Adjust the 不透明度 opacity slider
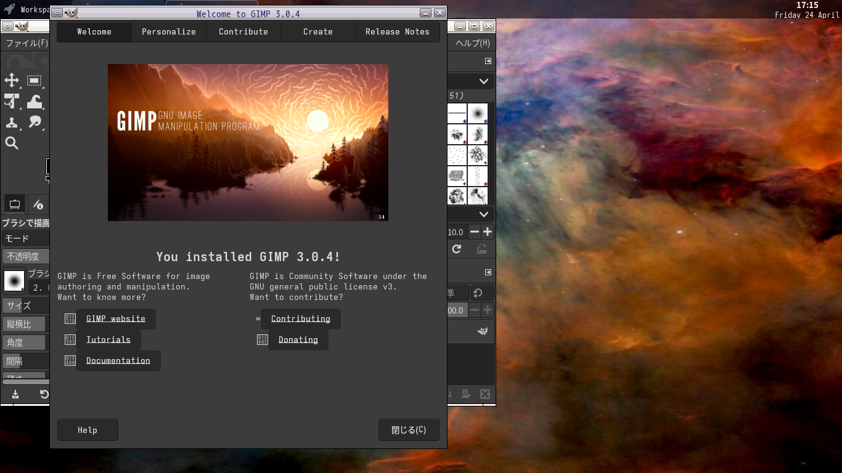The image size is (842, 473). [26, 257]
